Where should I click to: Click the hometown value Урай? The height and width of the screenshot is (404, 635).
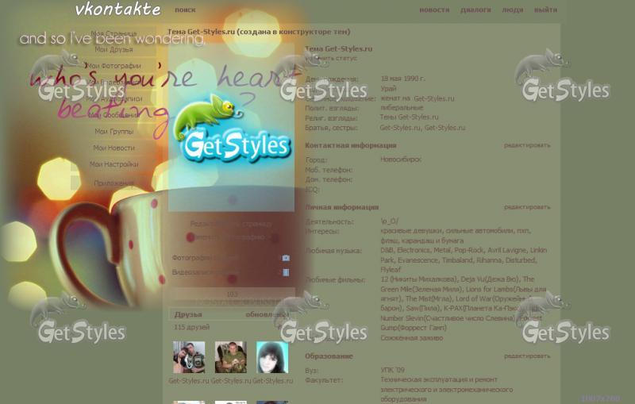388,88
